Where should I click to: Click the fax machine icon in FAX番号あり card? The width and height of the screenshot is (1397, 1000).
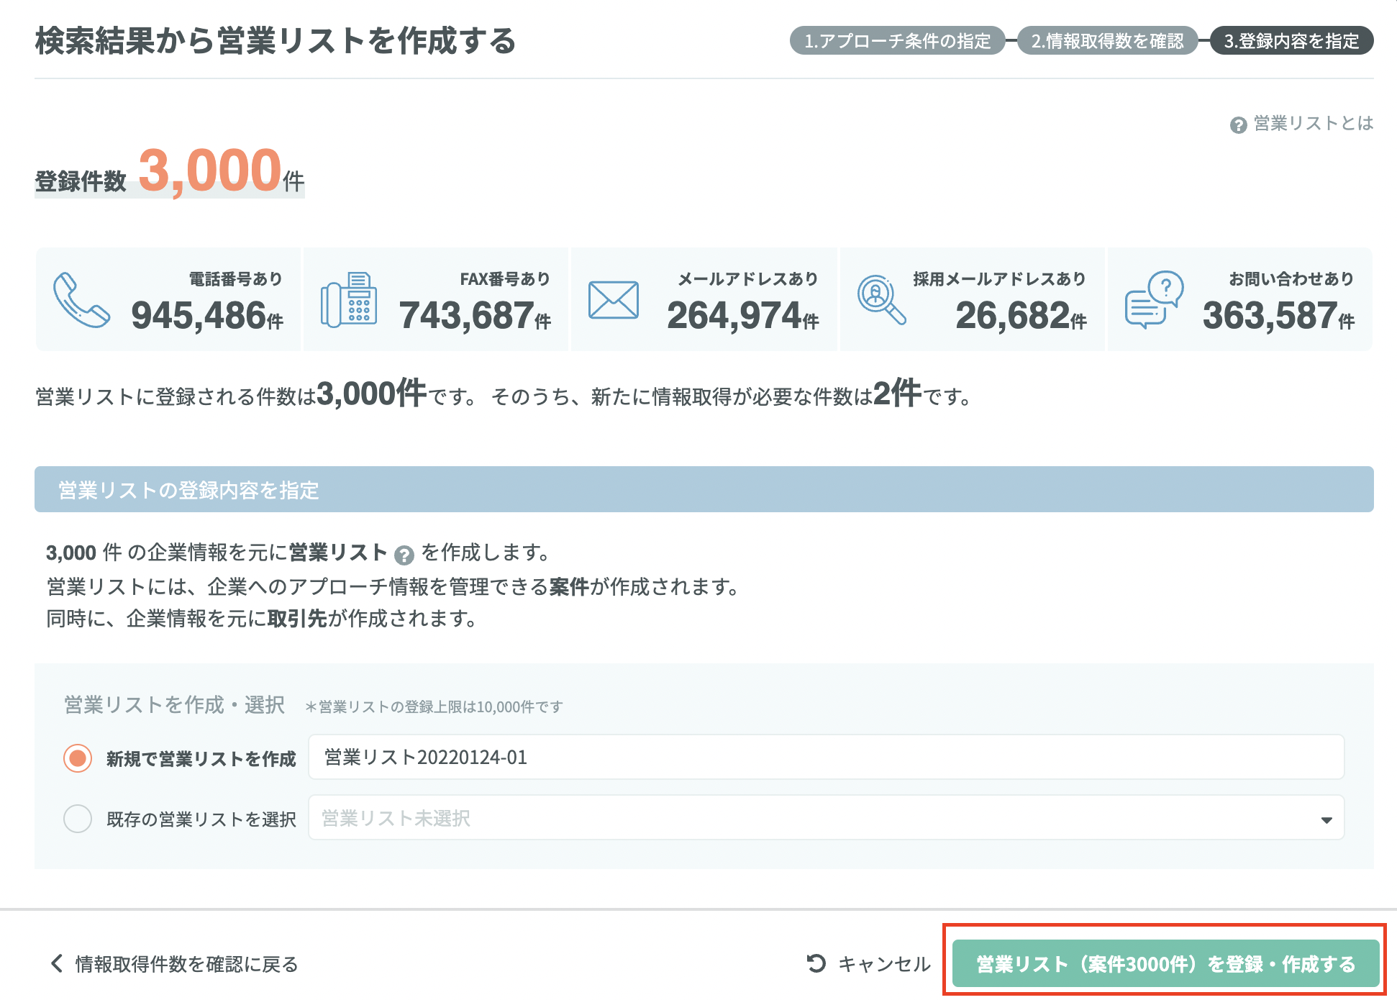pyautogui.click(x=348, y=300)
